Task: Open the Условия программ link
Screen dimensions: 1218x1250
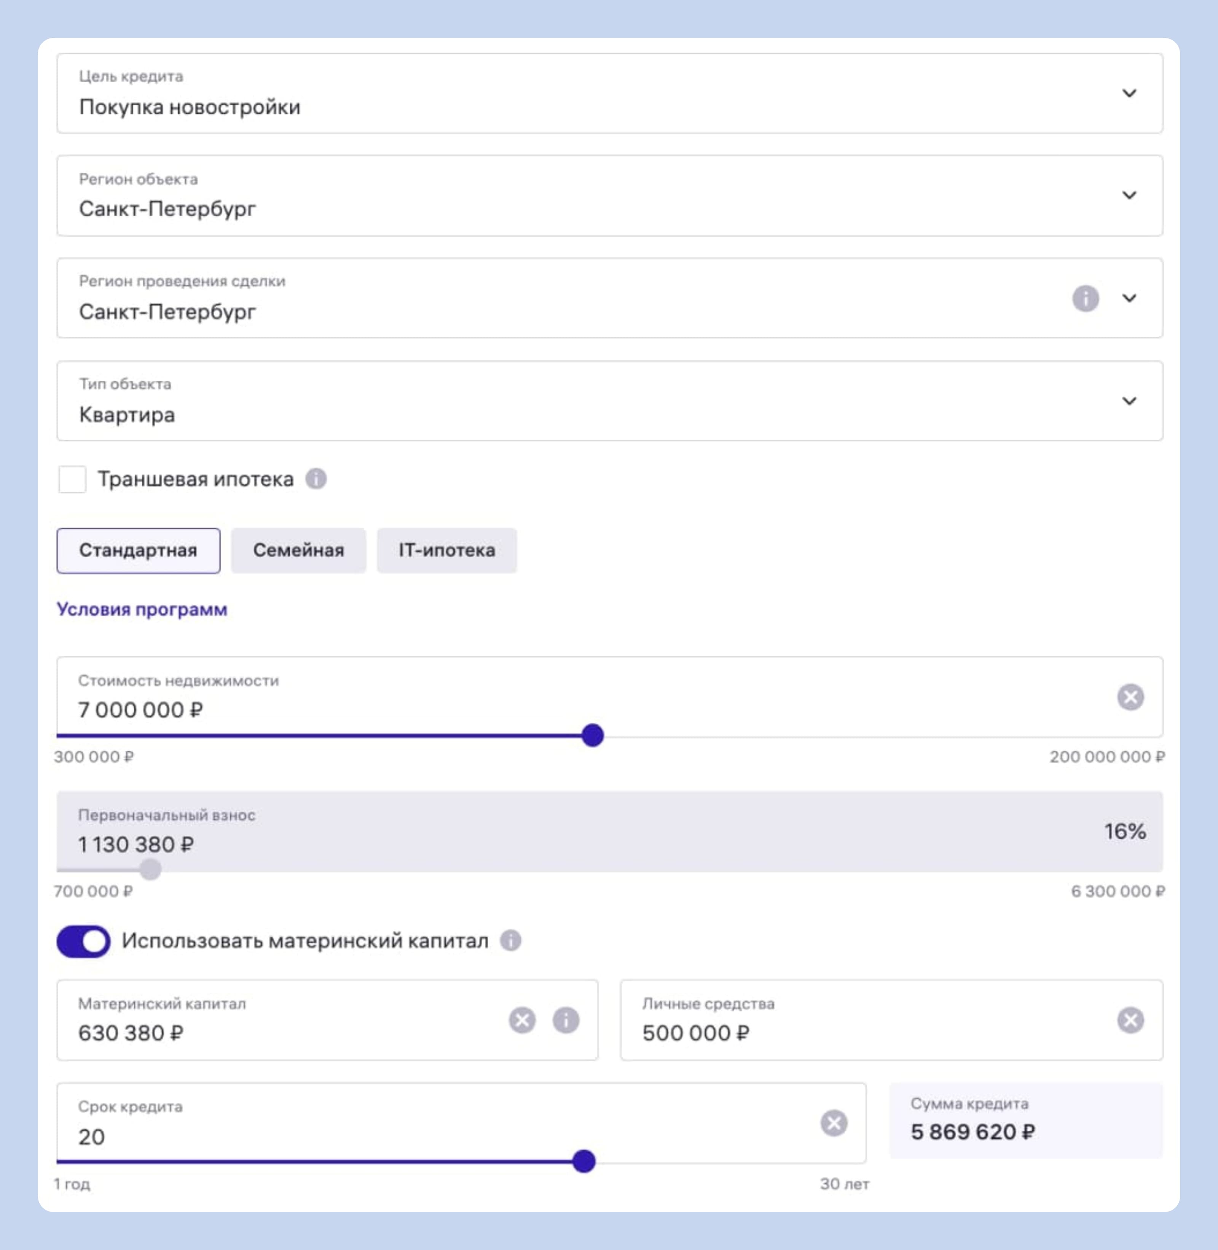Action: [x=142, y=609]
